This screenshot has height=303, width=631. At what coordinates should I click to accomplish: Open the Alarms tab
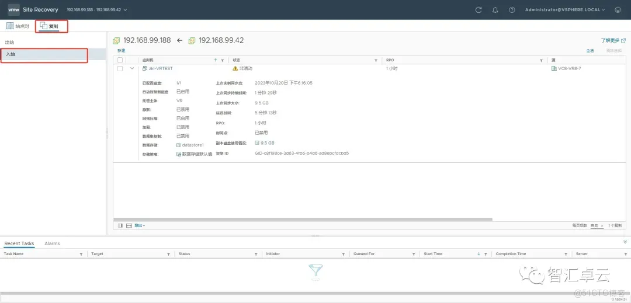coord(52,243)
